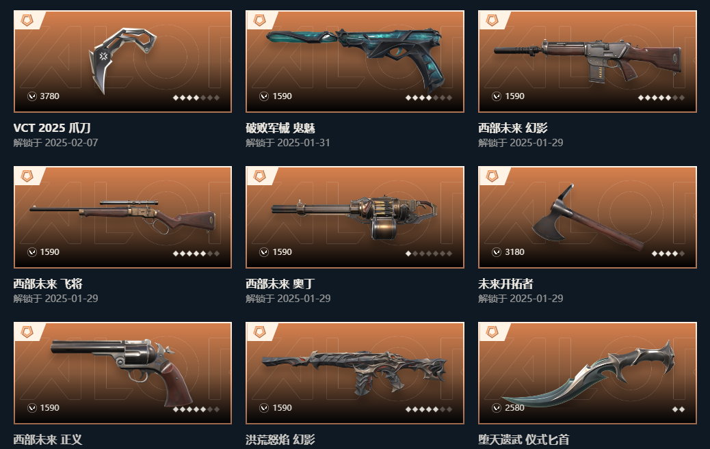710x449 pixels.
Task: Select the 洪荒怒焰 幻影 skin card
Action: pos(355,373)
